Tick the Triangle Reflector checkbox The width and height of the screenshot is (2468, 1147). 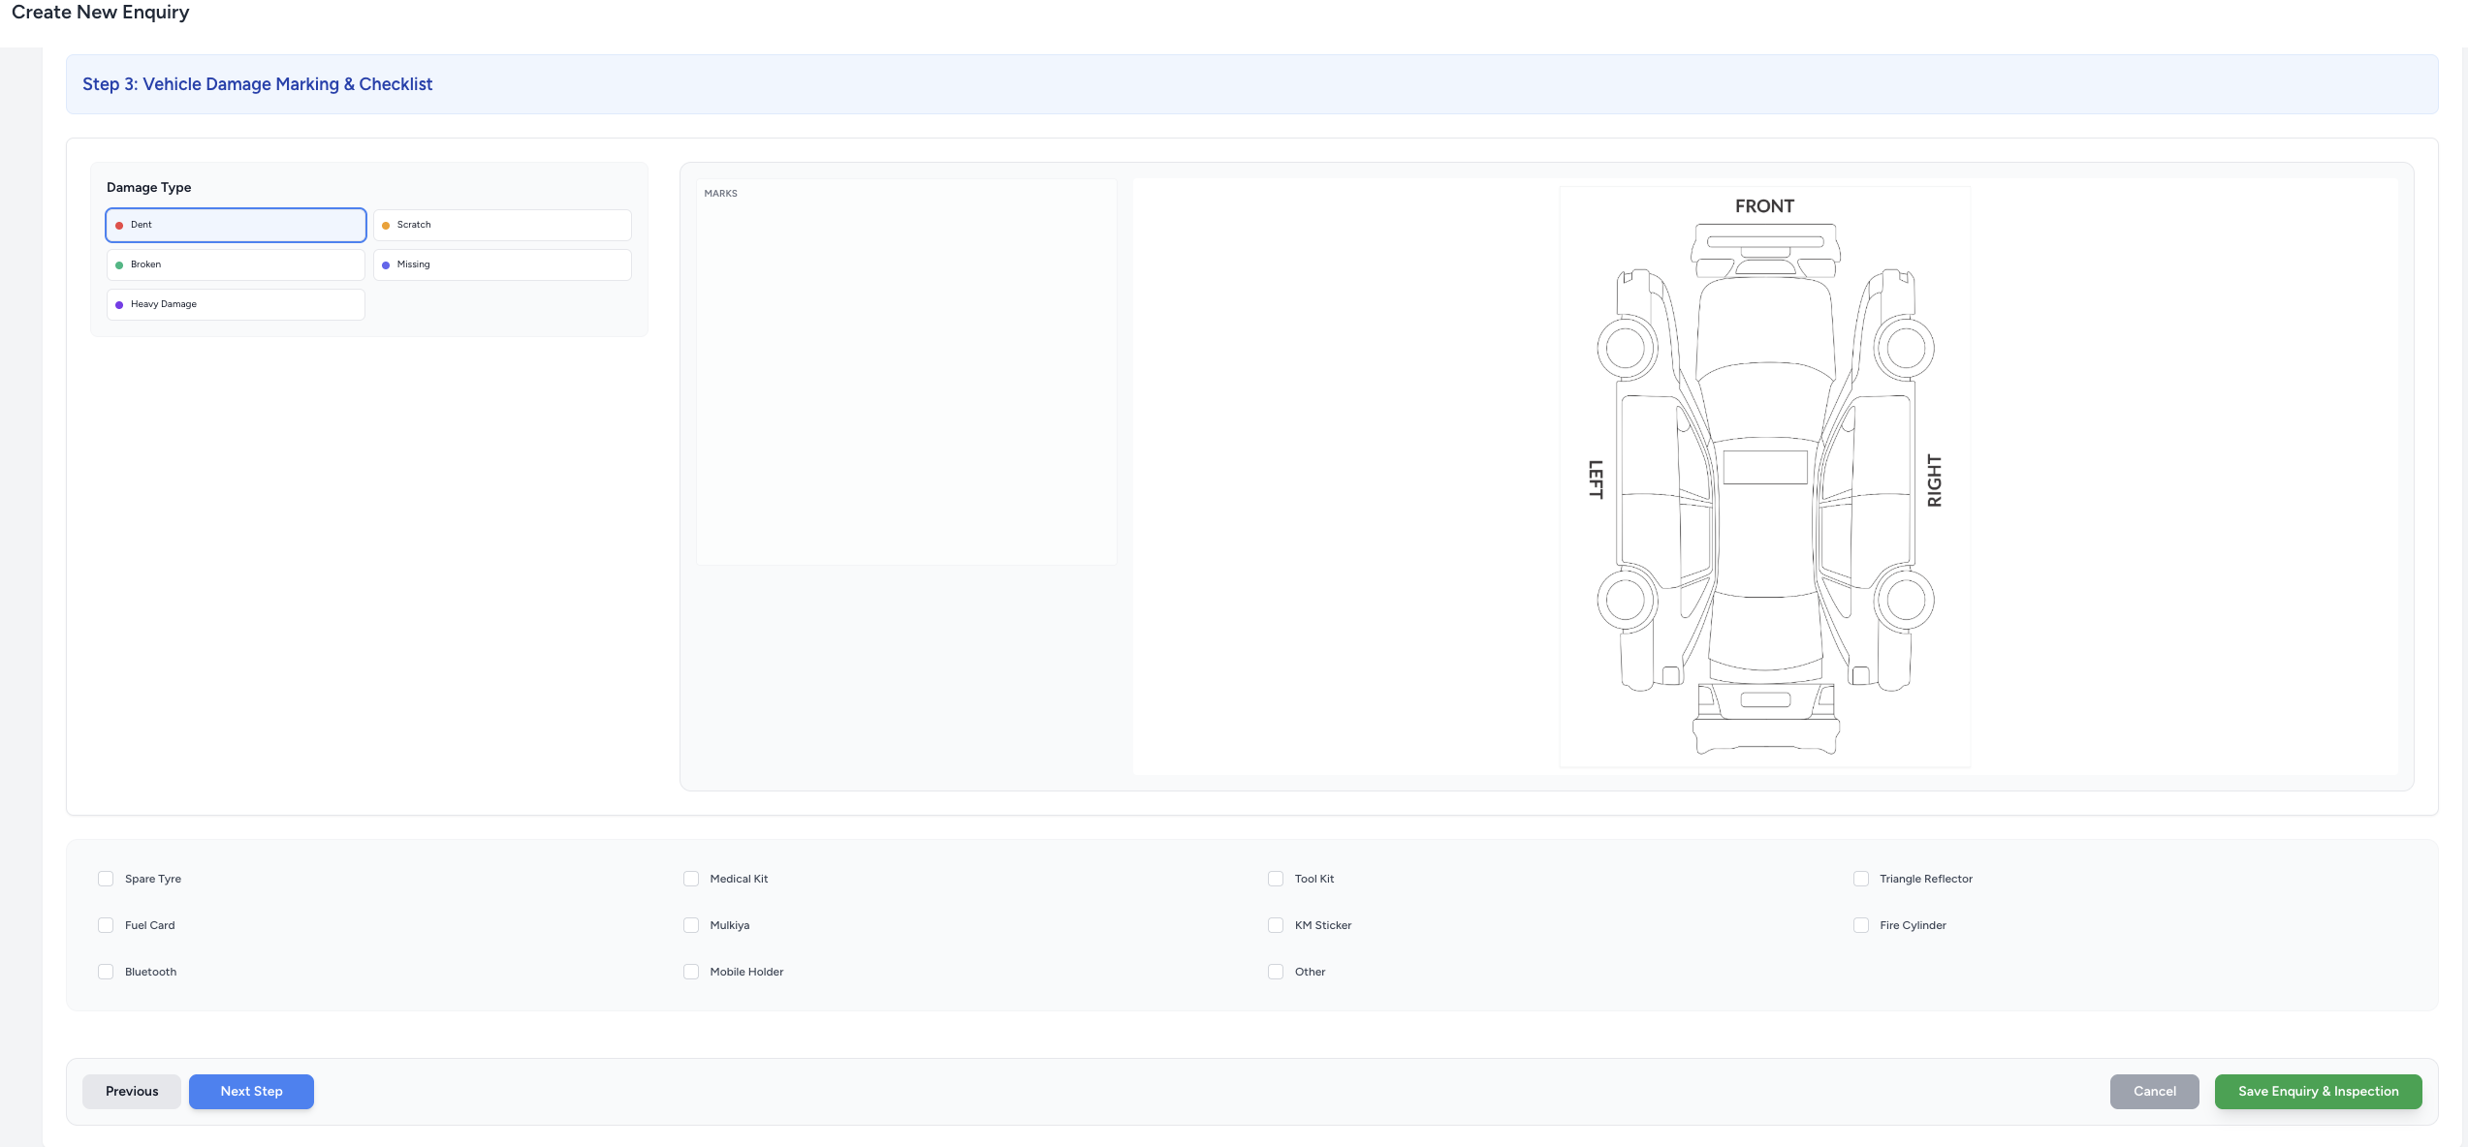coord(1861,879)
